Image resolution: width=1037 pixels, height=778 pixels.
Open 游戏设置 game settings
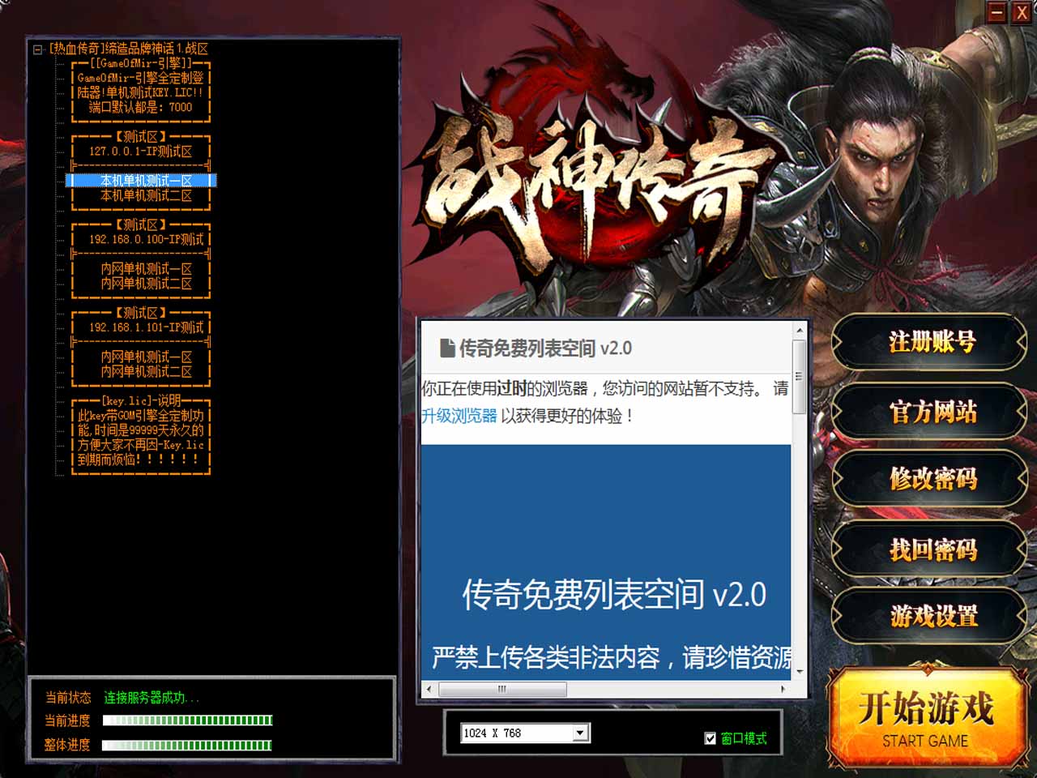(931, 617)
